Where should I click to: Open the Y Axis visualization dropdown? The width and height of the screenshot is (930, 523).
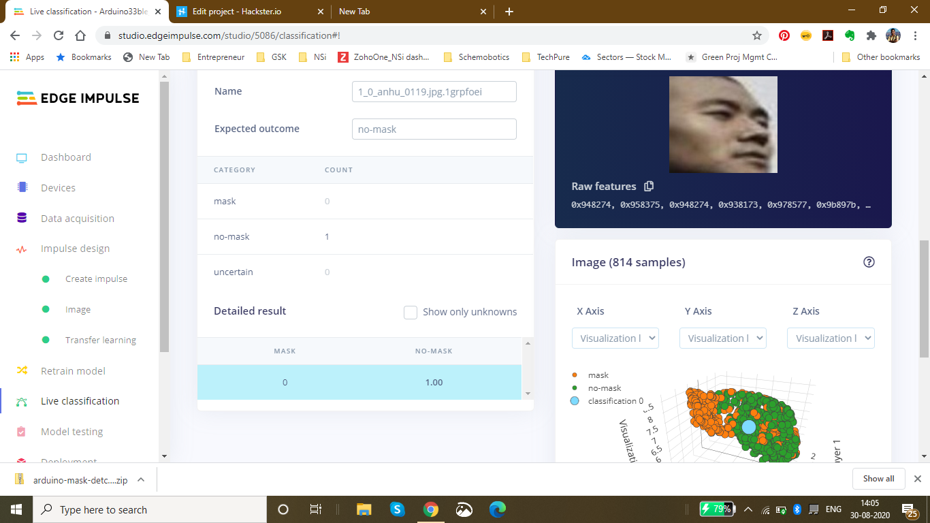click(722, 338)
